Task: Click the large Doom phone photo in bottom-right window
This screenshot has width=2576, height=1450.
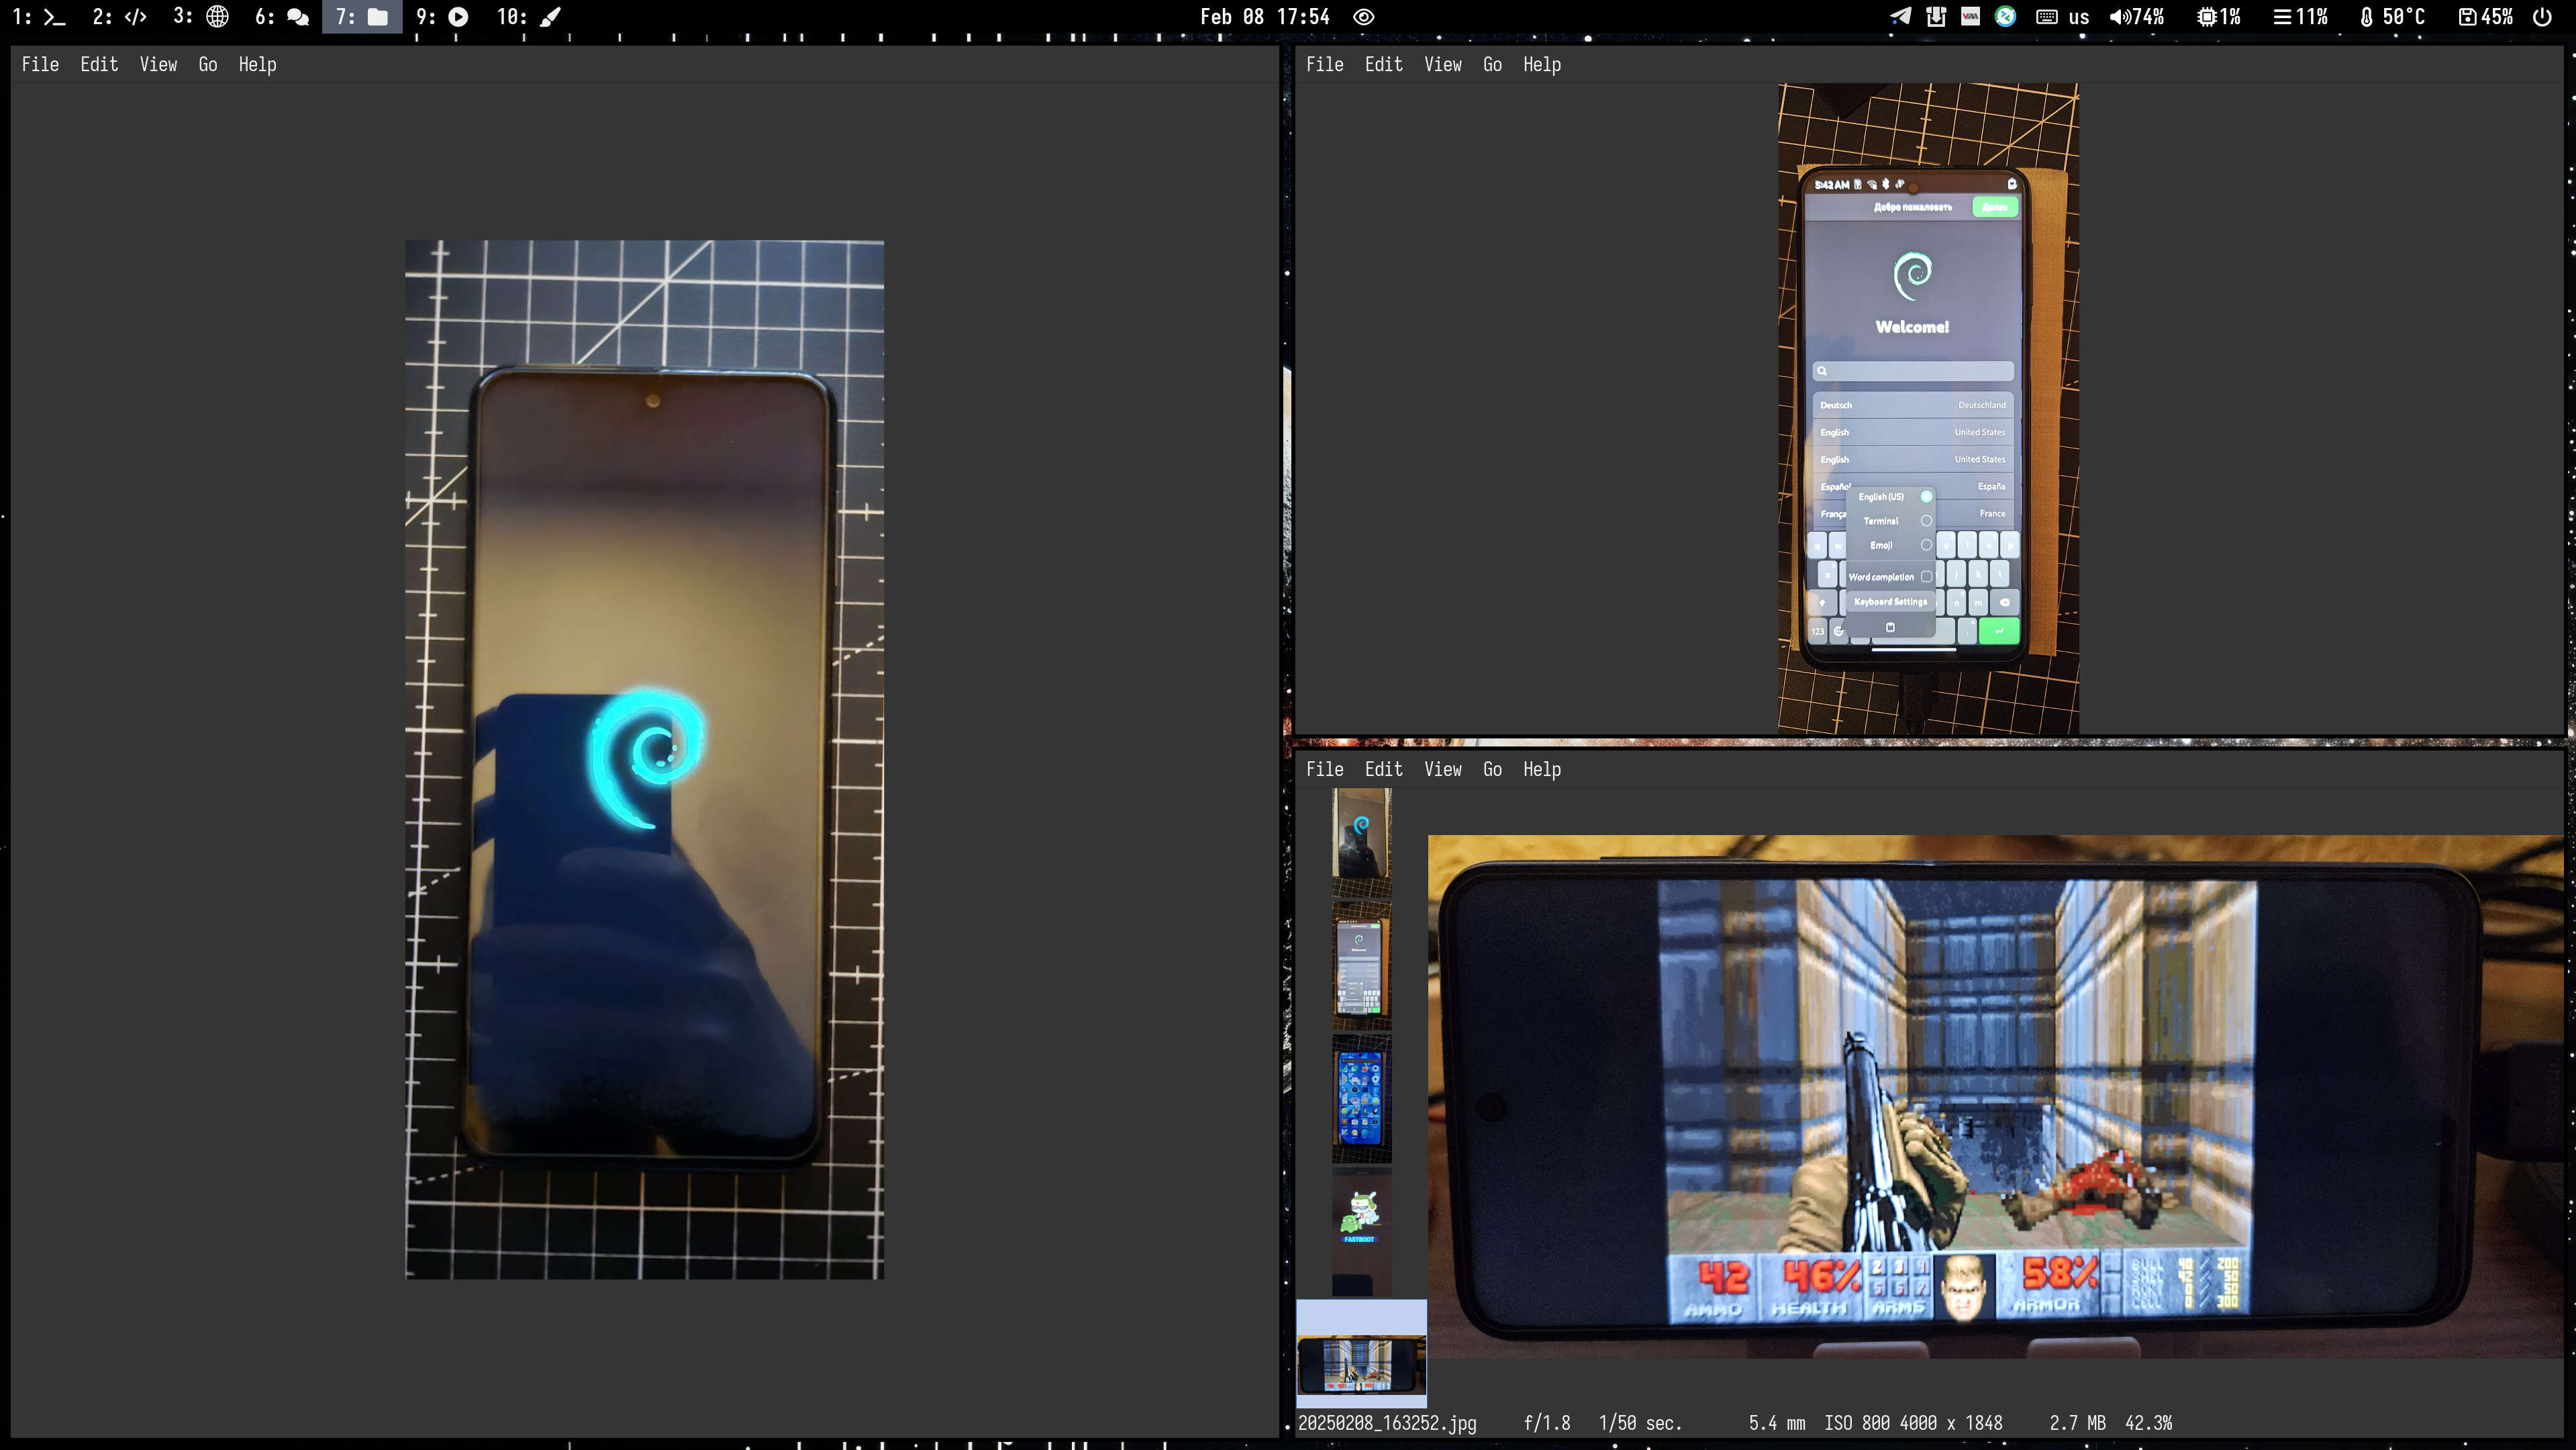Action: [x=1996, y=1096]
